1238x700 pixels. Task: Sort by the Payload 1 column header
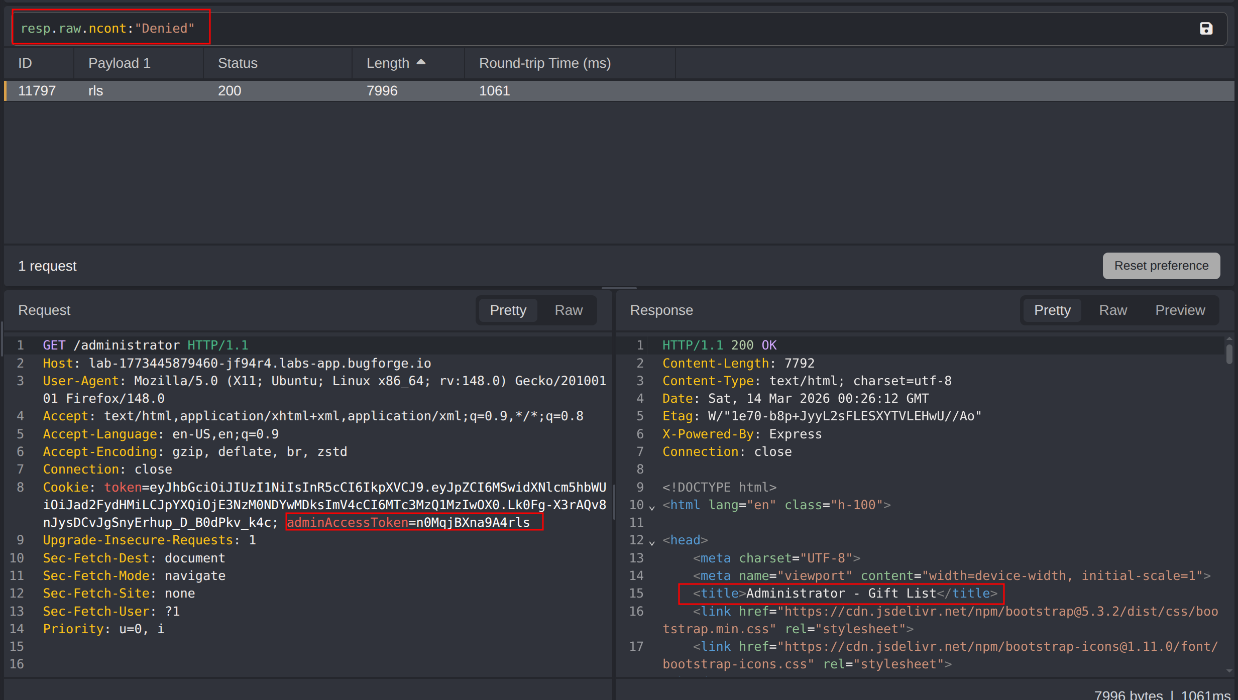tap(119, 63)
